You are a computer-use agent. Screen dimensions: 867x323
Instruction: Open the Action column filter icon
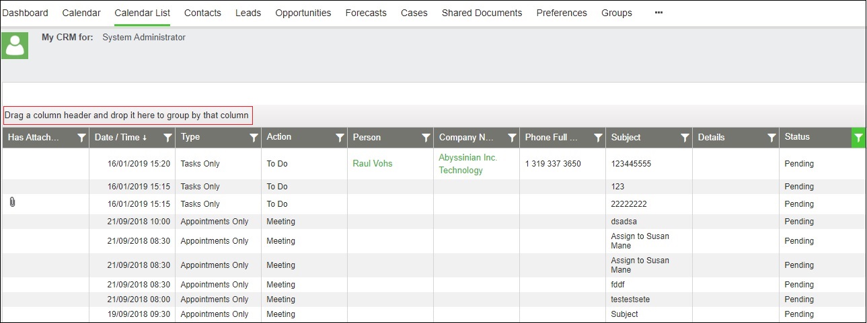[340, 138]
